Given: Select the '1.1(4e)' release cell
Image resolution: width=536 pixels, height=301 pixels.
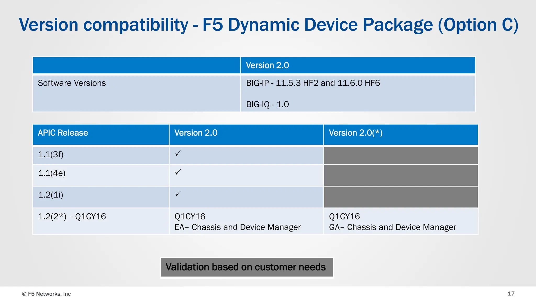Looking at the screenshot, I should click(x=101, y=175).
